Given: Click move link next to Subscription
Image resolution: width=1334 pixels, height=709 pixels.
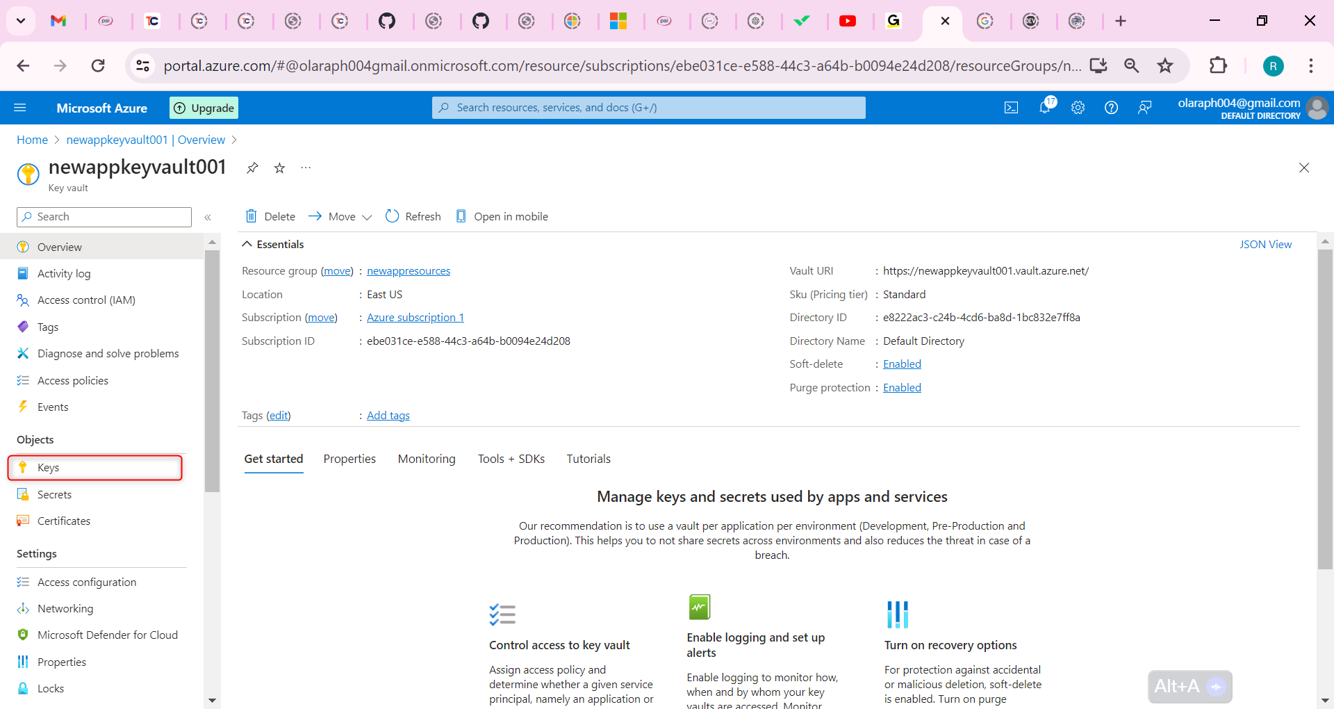Looking at the screenshot, I should point(322,318).
